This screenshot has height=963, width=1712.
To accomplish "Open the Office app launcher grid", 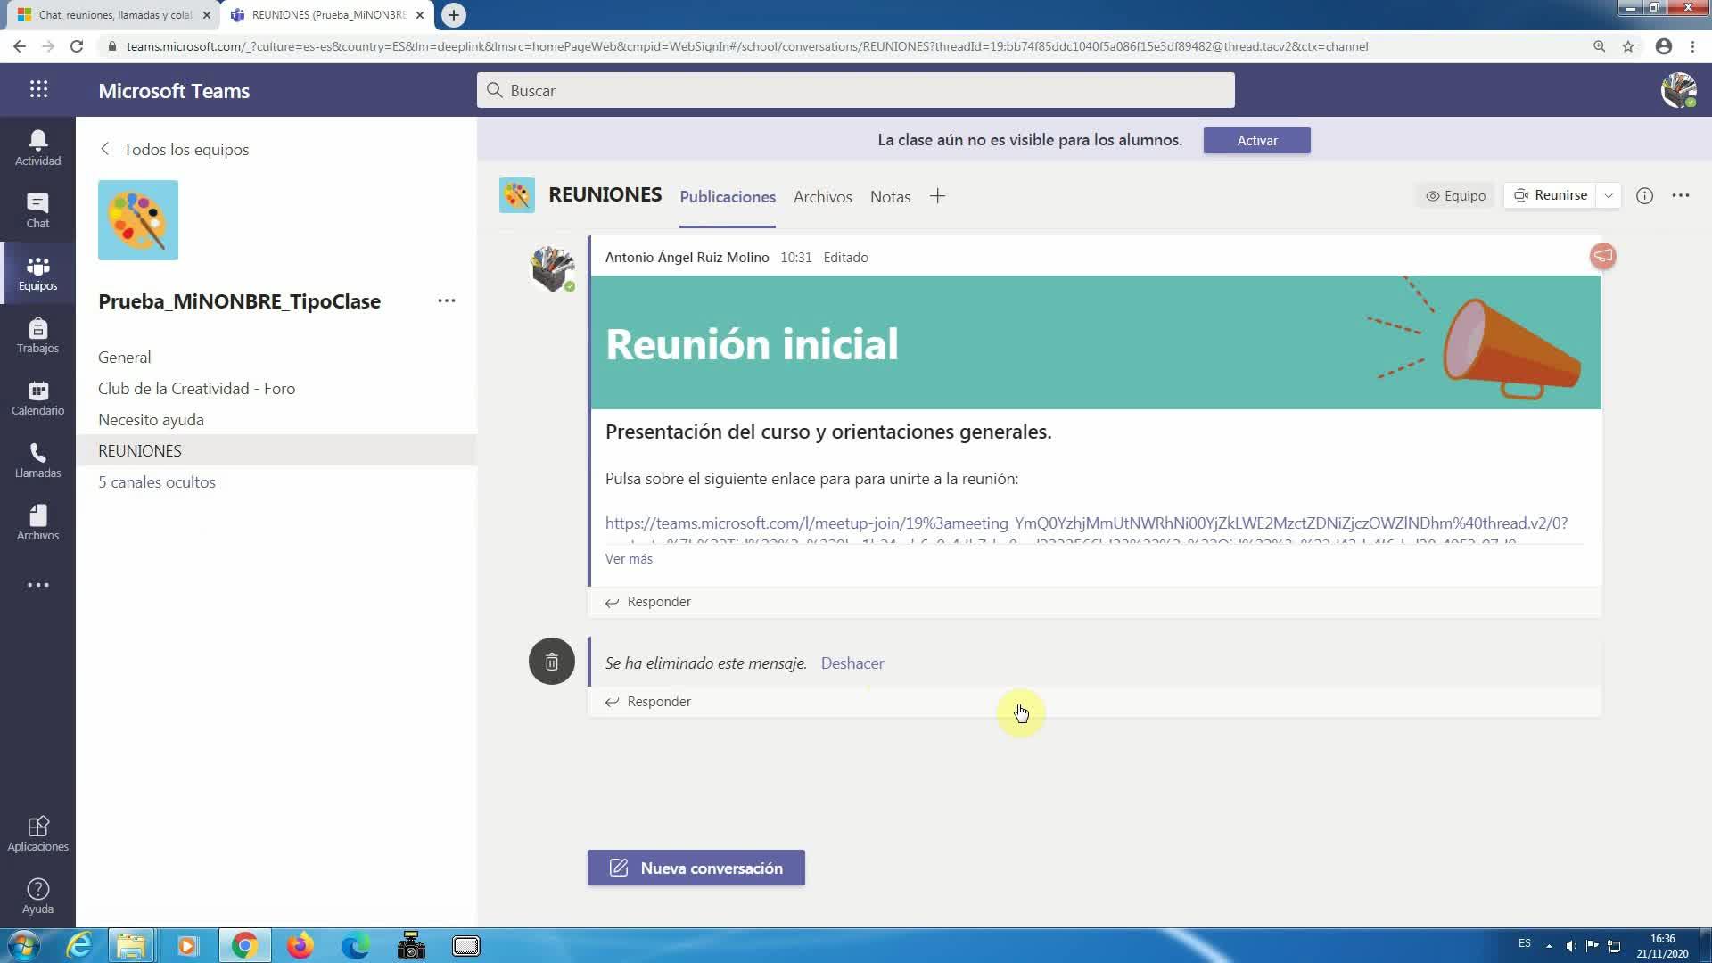I will (x=38, y=89).
